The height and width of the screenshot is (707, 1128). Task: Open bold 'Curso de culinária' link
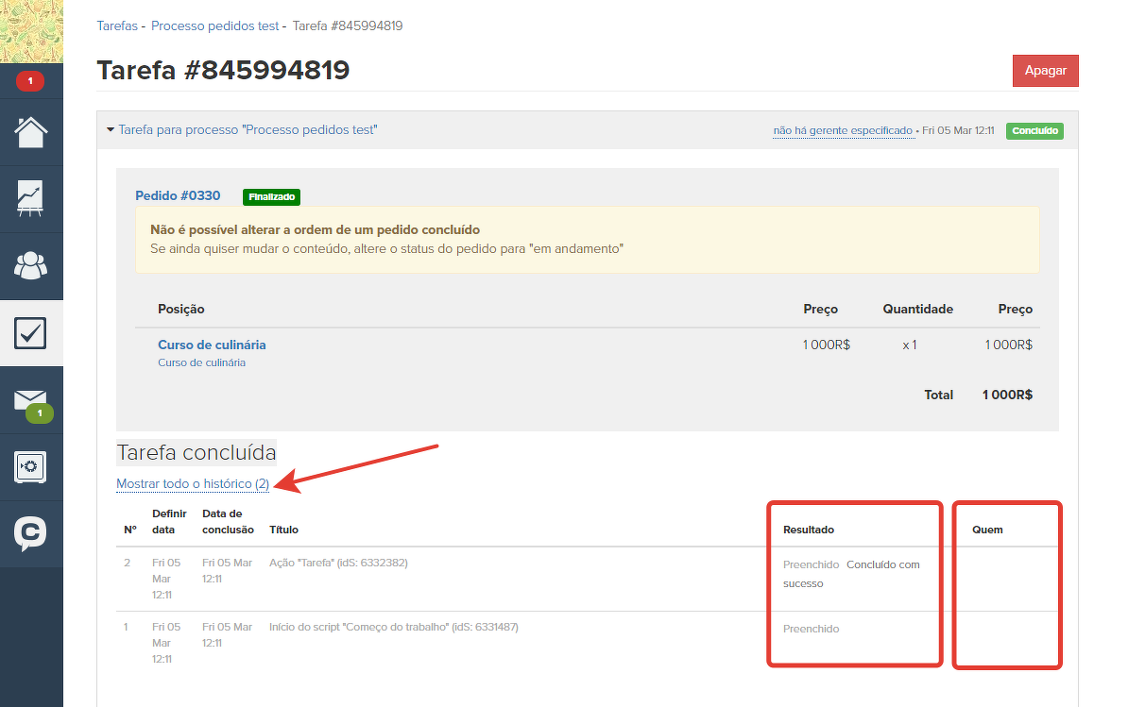(x=212, y=345)
